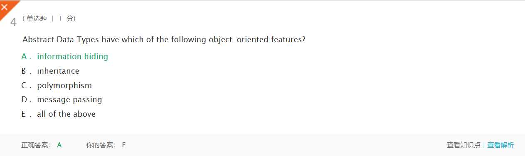Click the divider between 查看知识点 and 查看解析
Image resolution: width=525 pixels, height=156 pixels.
point(484,145)
